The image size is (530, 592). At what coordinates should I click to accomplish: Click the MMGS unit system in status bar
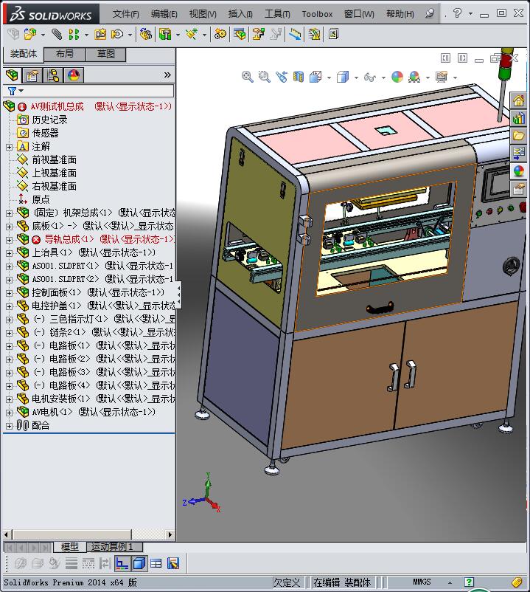pos(422,582)
